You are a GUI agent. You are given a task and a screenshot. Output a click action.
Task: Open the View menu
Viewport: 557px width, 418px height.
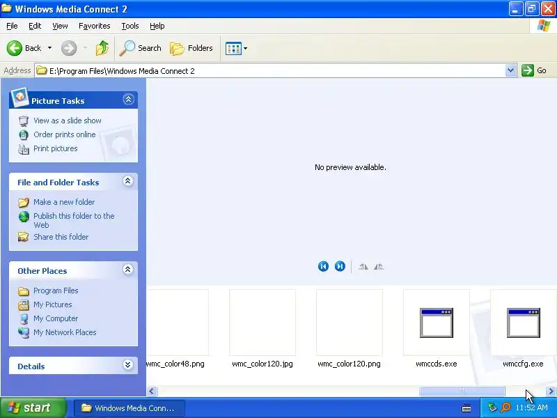(60, 26)
